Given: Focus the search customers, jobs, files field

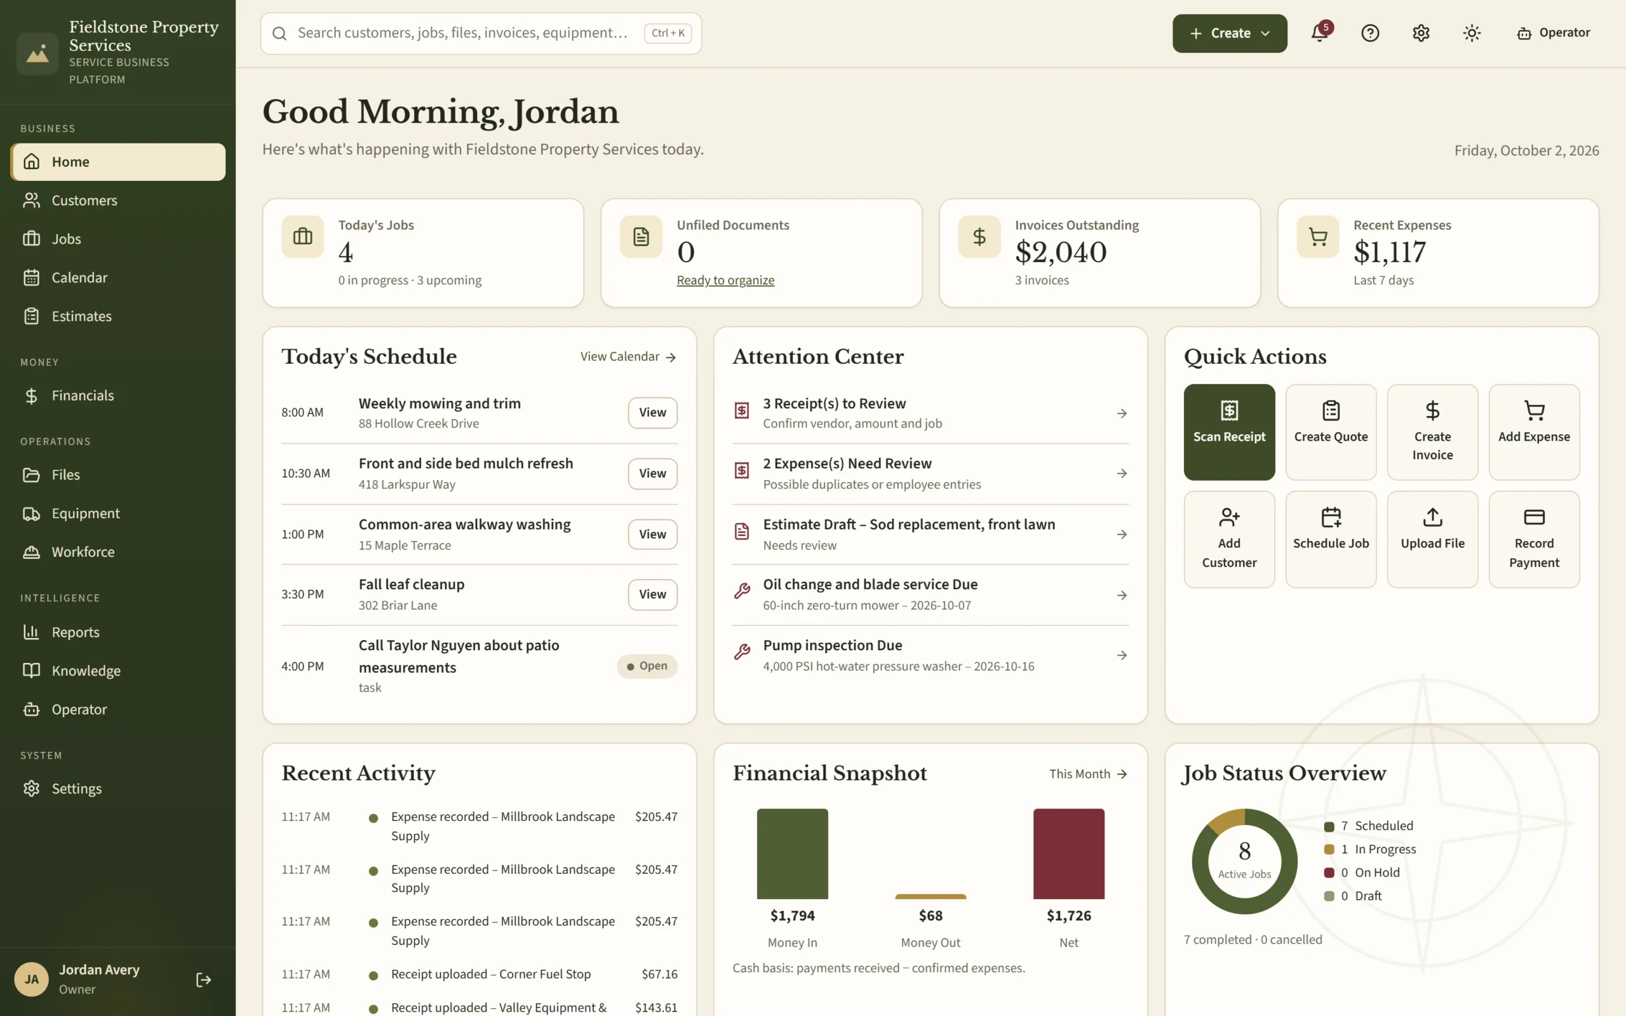Looking at the screenshot, I should pos(480,33).
